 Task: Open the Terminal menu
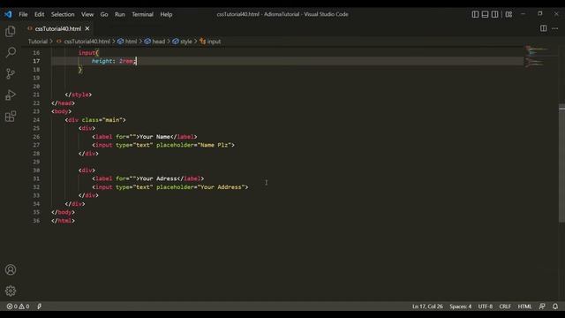point(142,14)
